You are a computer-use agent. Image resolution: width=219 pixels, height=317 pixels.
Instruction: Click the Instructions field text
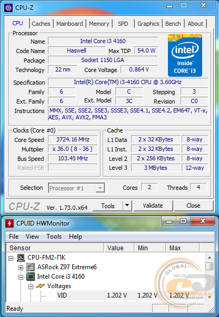point(128,114)
